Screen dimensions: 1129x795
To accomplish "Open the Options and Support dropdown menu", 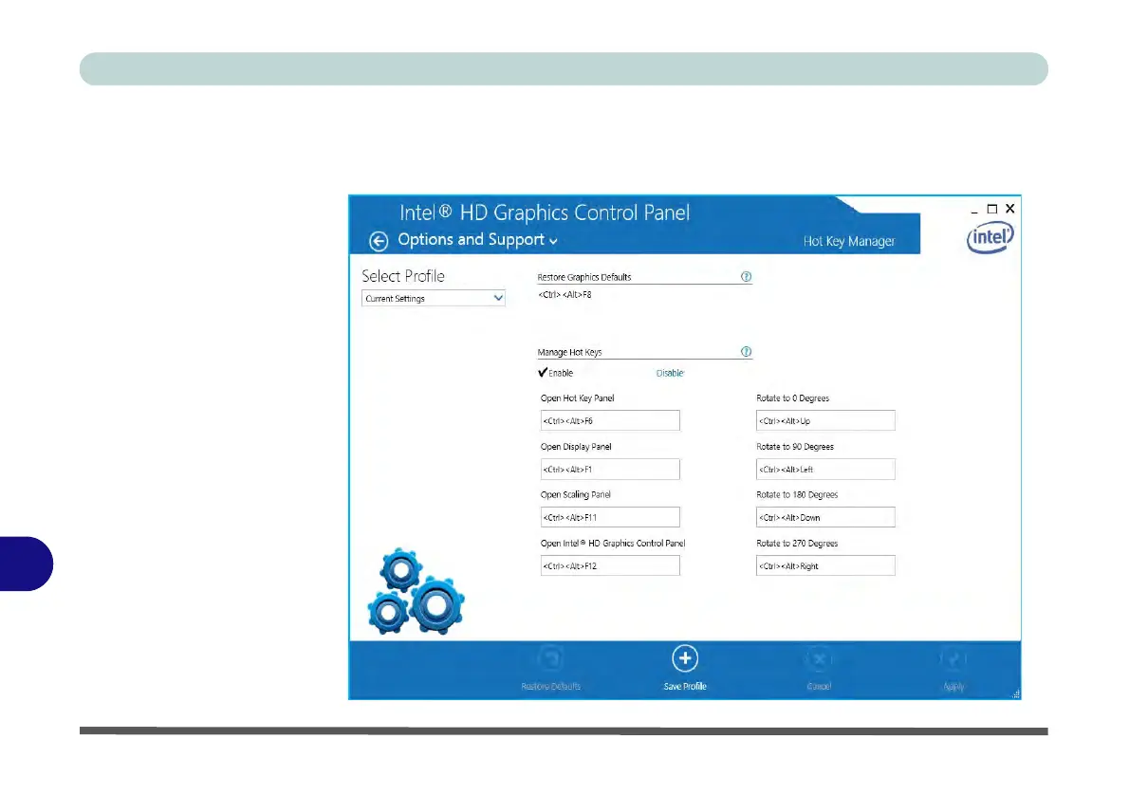I will [x=477, y=240].
